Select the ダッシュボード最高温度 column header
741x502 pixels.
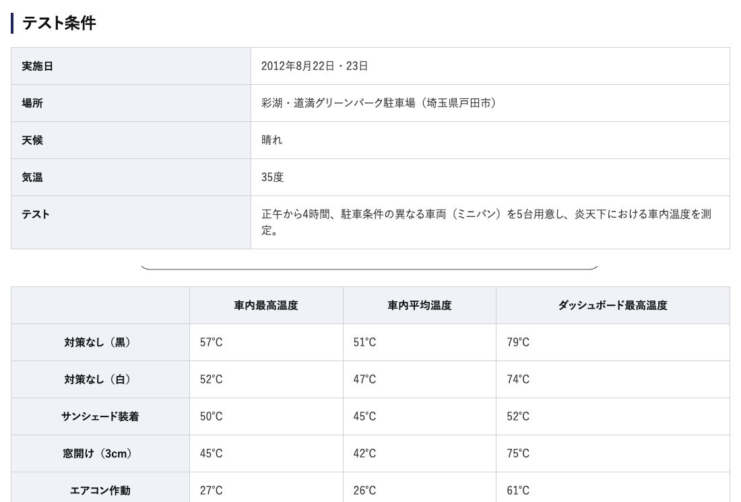pyautogui.click(x=613, y=305)
